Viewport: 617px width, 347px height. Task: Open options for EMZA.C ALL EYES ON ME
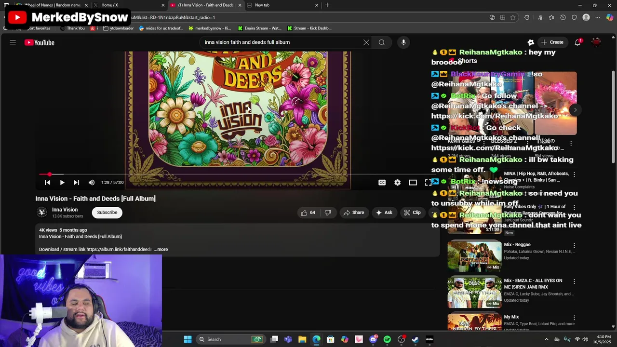coord(574,281)
